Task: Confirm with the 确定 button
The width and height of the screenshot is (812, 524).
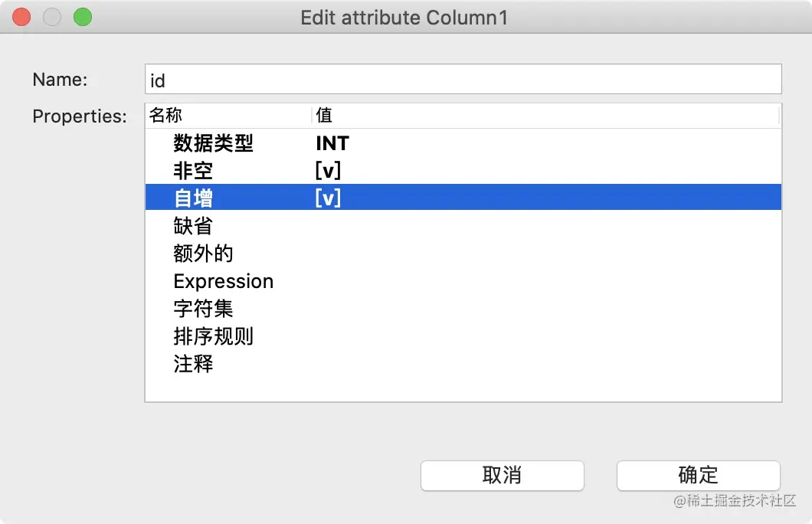Action: tap(698, 475)
